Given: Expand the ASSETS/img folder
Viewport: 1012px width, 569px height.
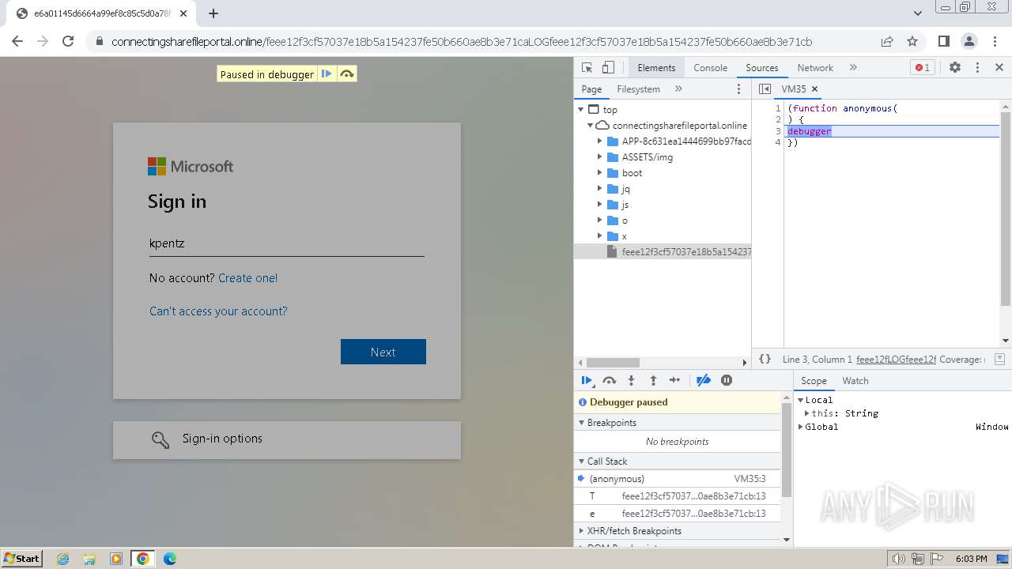Looking at the screenshot, I should click(600, 157).
